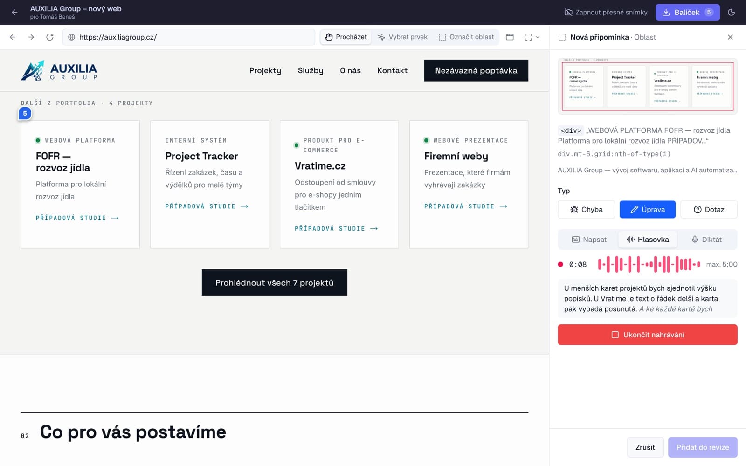The height and width of the screenshot is (466, 746).
Task: Open Project Tracker případová studie link
Action: (207, 206)
